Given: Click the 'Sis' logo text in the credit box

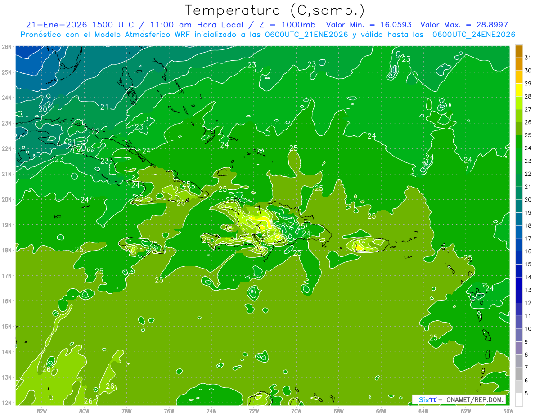Looking at the screenshot, I should [x=424, y=399].
